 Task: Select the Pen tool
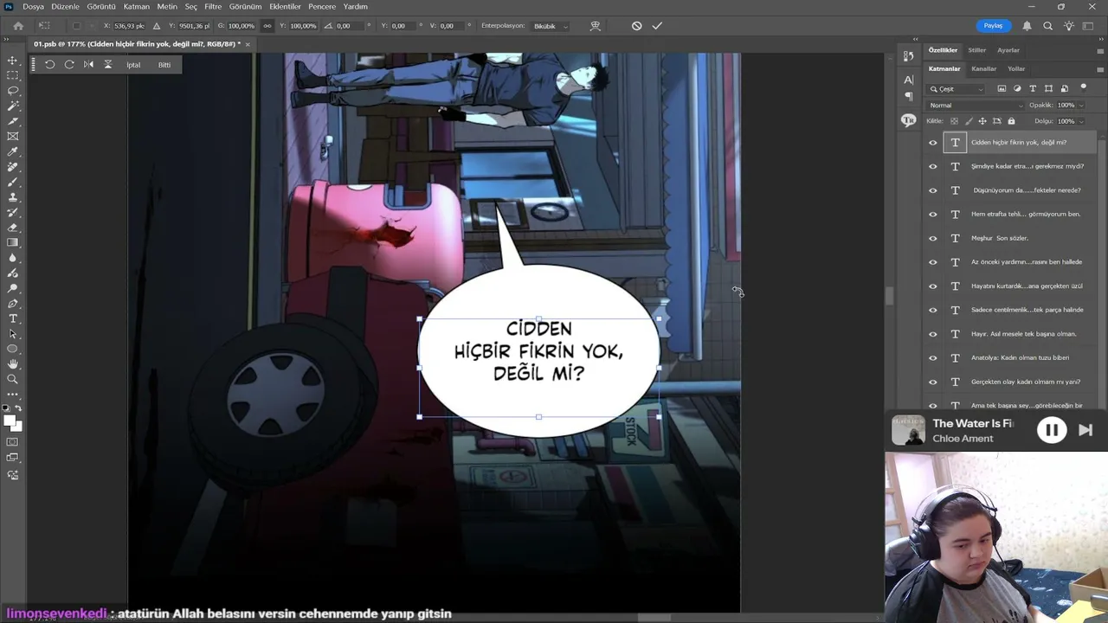click(13, 304)
